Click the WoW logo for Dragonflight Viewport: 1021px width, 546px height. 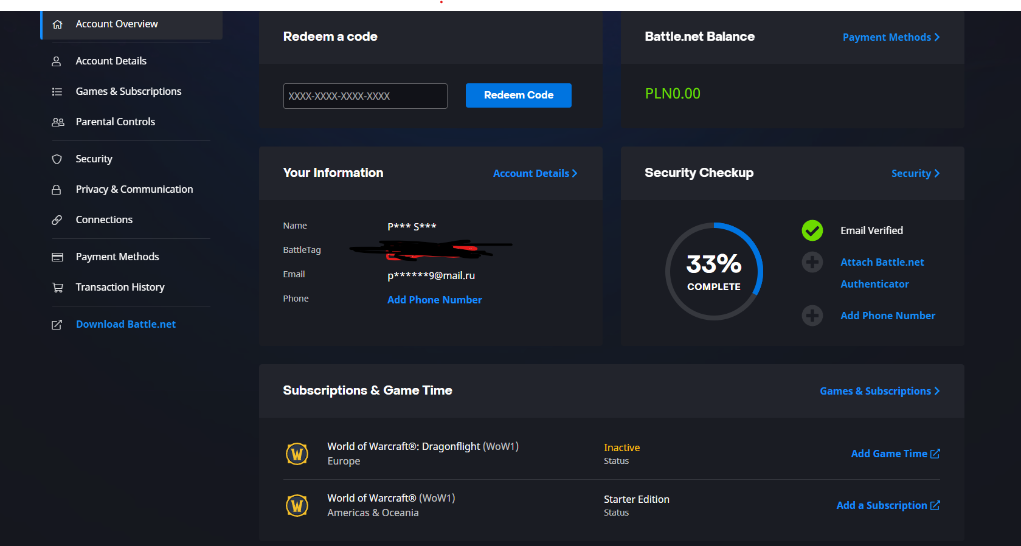pos(297,454)
